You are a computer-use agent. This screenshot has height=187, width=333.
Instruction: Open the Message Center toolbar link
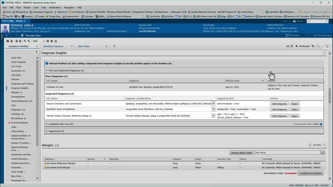pos(178,12)
